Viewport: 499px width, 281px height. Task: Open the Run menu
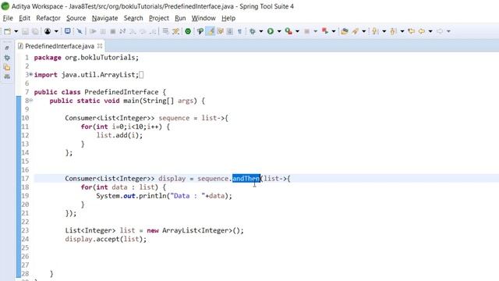[x=180, y=18]
